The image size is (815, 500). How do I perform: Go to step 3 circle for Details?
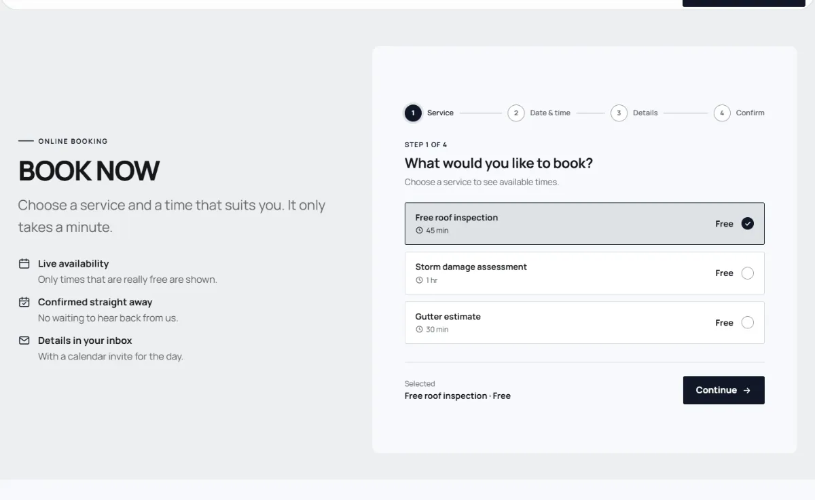tap(619, 113)
